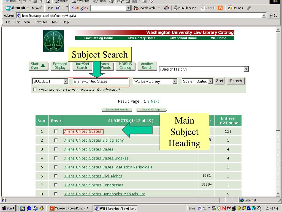Click the aliens--United States search field
The height and width of the screenshot is (212, 282).
100,81
